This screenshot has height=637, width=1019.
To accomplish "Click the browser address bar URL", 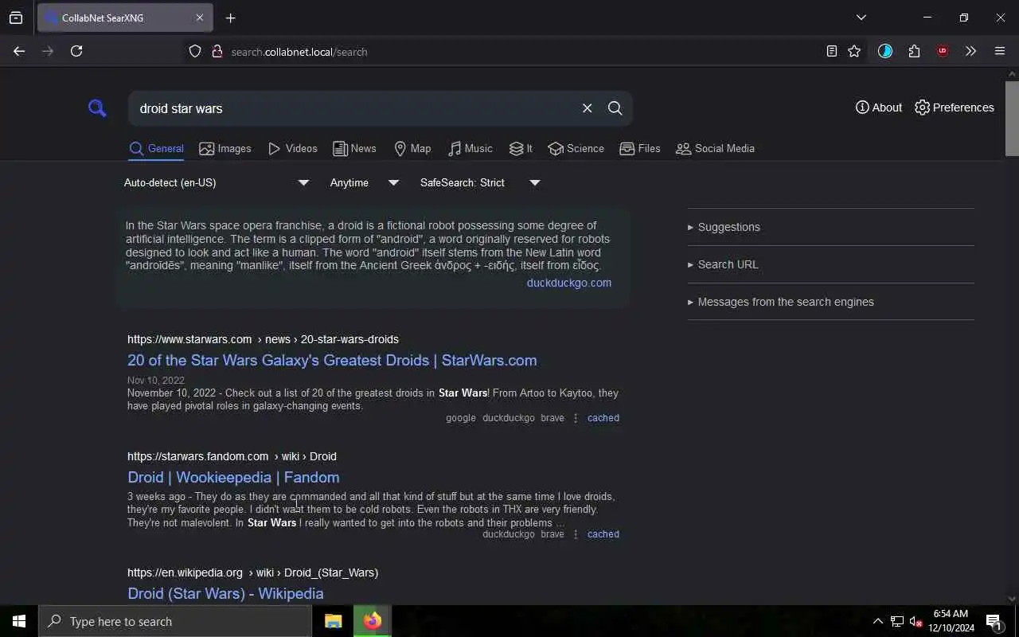I will (299, 52).
